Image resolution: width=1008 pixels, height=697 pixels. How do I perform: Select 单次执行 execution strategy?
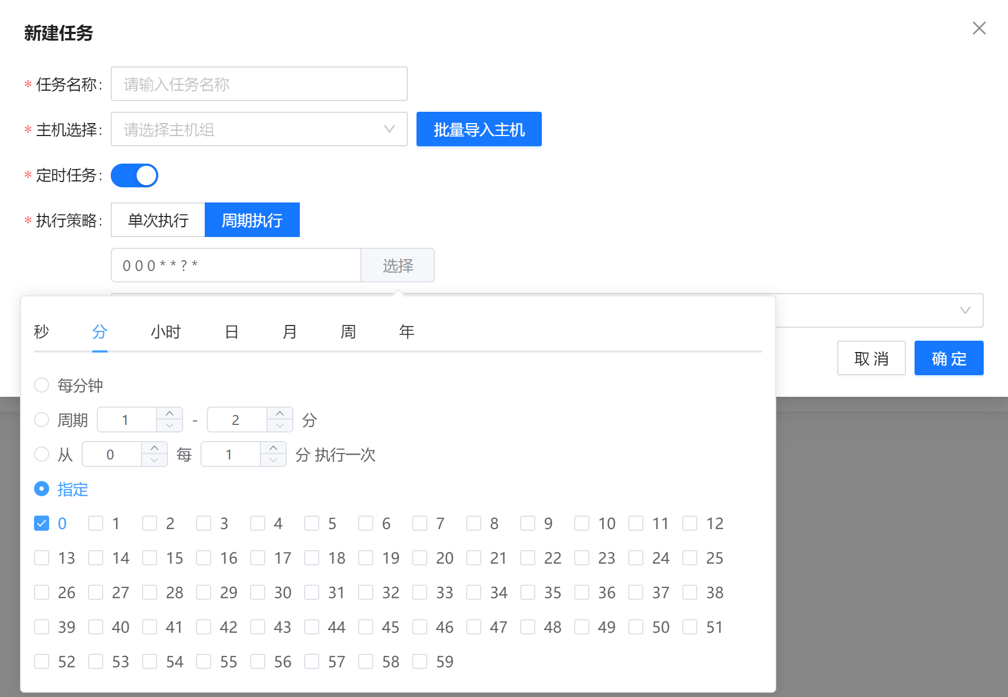pyautogui.click(x=158, y=220)
